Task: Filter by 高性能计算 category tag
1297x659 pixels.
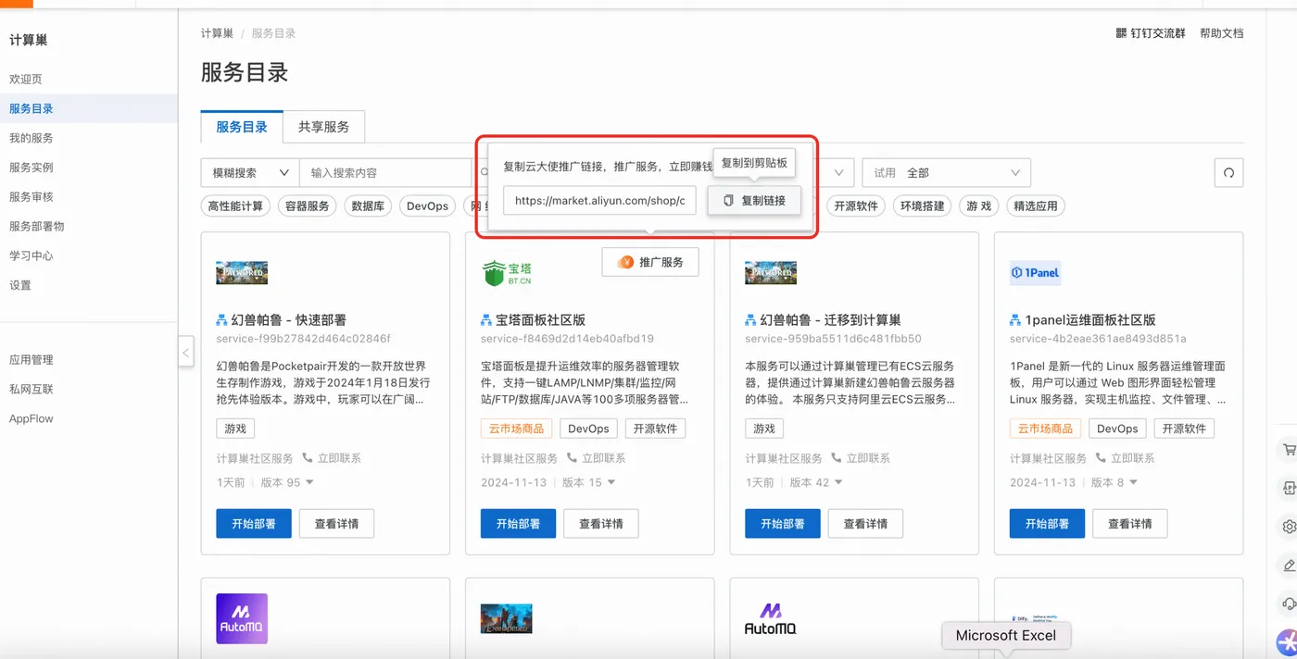Action: tap(235, 206)
